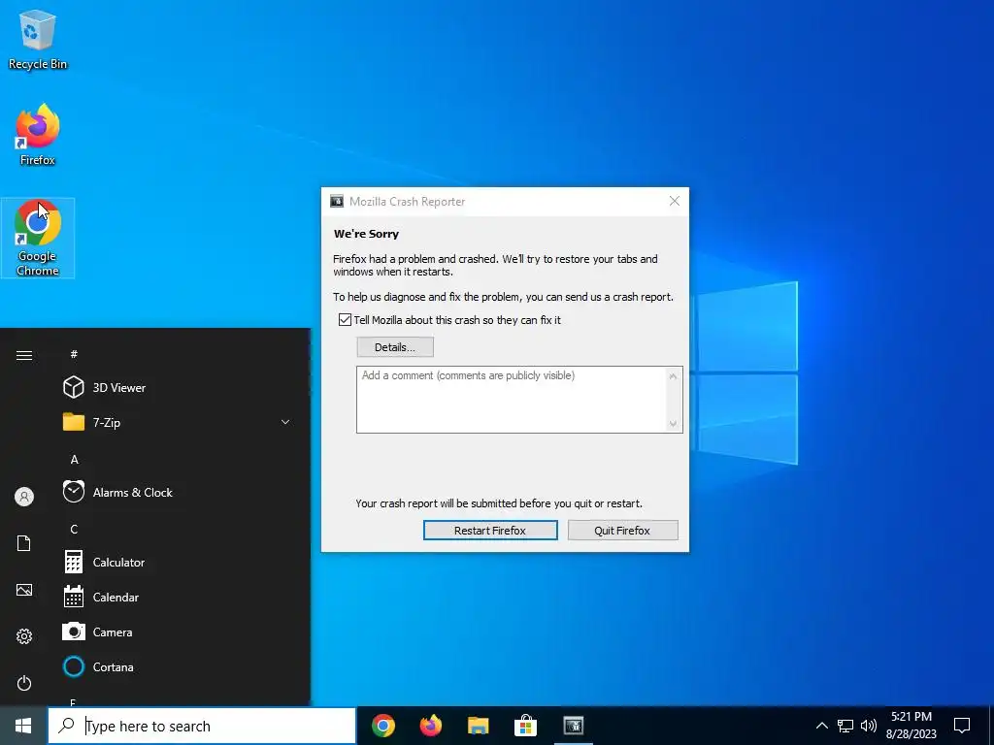Open the Recycle Bin desktop icon
994x745 pixels.
(38, 40)
